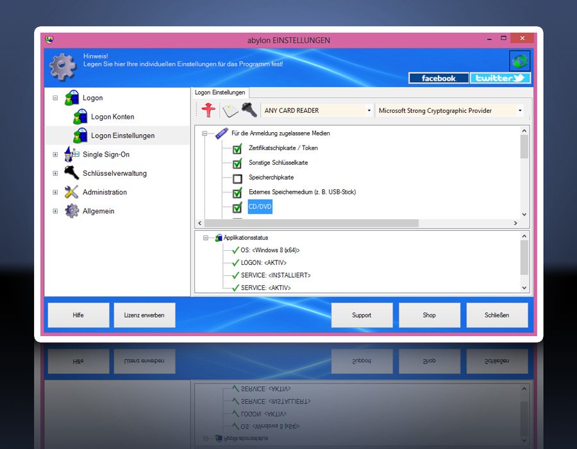Click the Single Sign-On wizard icon
577x449 pixels.
coord(71,154)
